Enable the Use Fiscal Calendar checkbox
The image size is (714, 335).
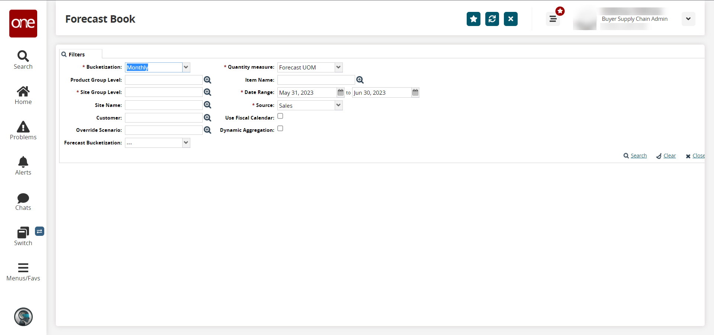coord(280,116)
